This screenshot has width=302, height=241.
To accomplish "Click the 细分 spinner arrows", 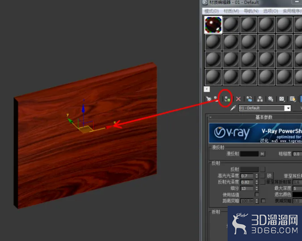I will coord(256,188).
